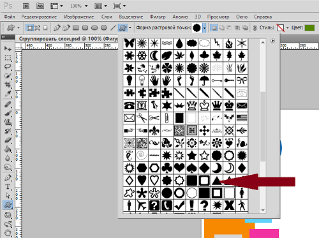319x238 pixels.
Task: Select the Eyedropper tool
Action: [8, 93]
